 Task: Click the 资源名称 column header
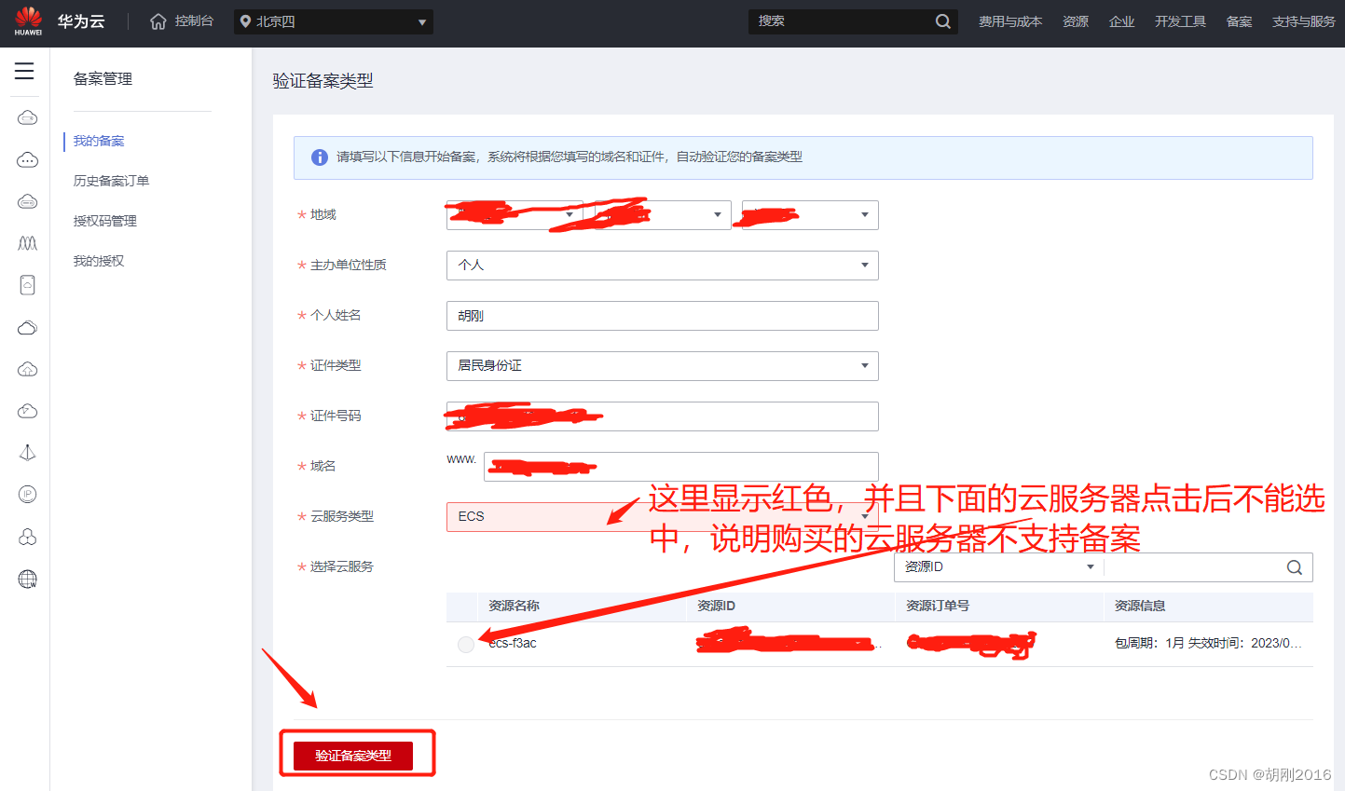click(515, 606)
